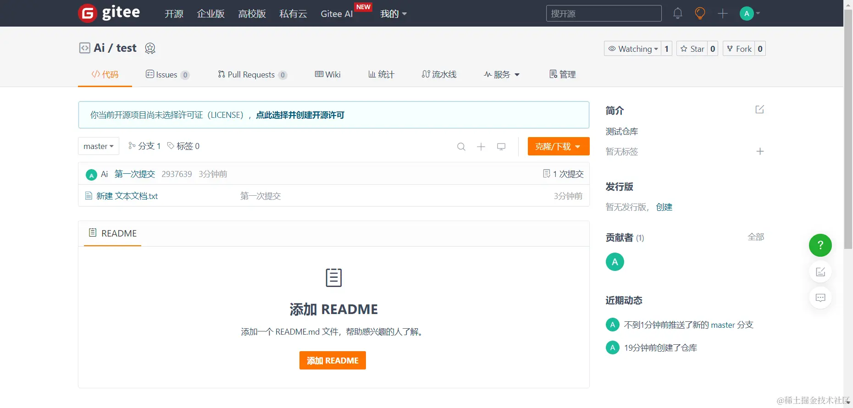Screen dimensions: 853x408
Task: Open the 服务 dropdown tab
Action: tap(502, 74)
